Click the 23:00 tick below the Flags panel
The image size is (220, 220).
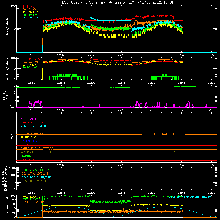pos(91,165)
